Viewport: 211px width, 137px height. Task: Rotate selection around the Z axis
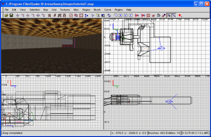tap(43, 15)
